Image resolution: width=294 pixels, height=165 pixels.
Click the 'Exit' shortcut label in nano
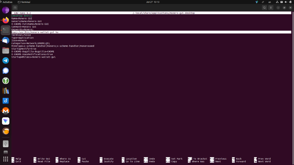[x=18, y=161]
